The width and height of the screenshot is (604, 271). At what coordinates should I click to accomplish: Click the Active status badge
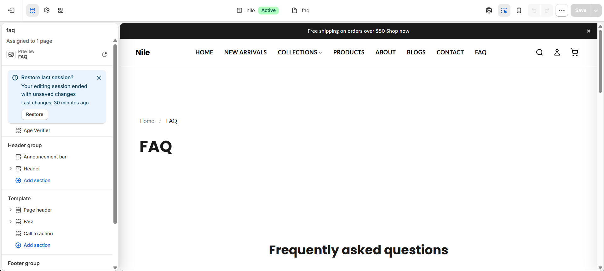[x=268, y=10]
